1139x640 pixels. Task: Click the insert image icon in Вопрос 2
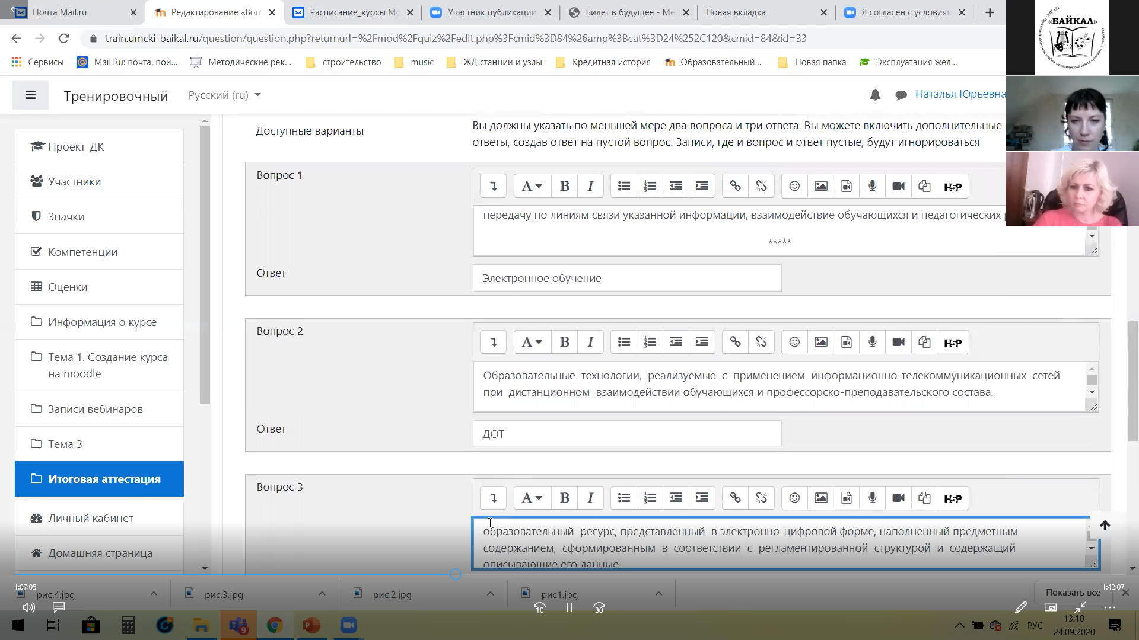(x=820, y=342)
